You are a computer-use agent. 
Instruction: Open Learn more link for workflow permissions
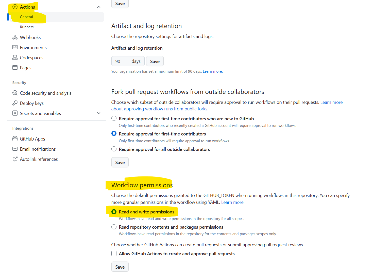coord(233,202)
